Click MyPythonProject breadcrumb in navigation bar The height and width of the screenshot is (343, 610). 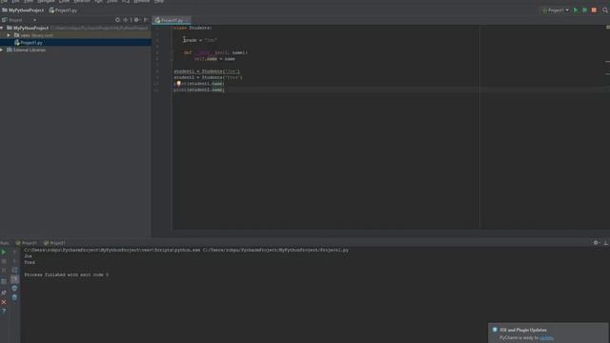point(23,10)
